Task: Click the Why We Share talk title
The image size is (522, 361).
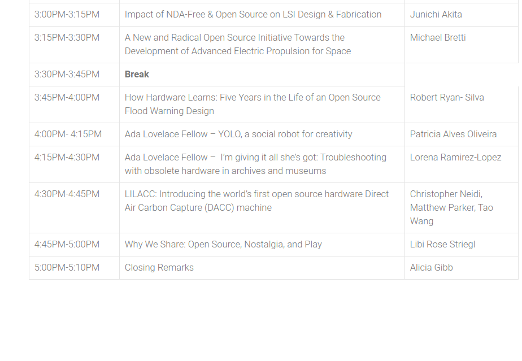Action: tap(223, 245)
